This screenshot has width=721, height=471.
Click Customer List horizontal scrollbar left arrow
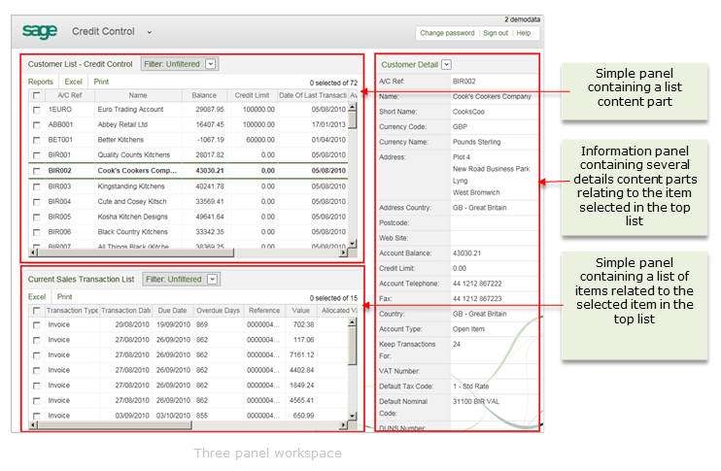click(33, 252)
